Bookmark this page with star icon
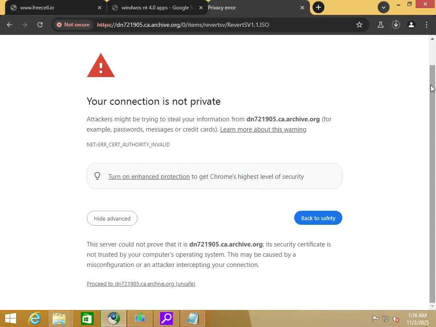 (x=359, y=25)
